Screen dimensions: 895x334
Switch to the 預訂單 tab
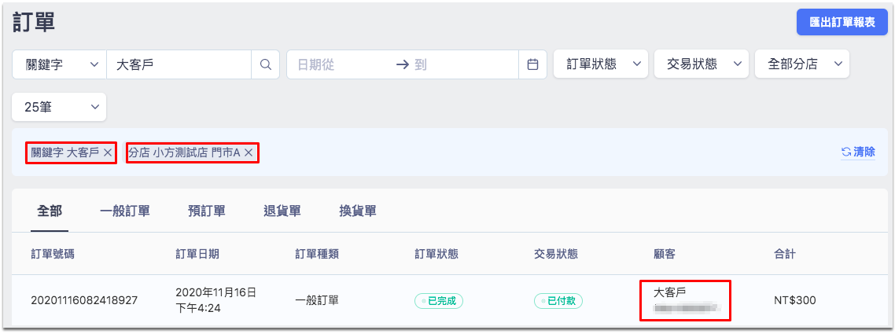(207, 211)
